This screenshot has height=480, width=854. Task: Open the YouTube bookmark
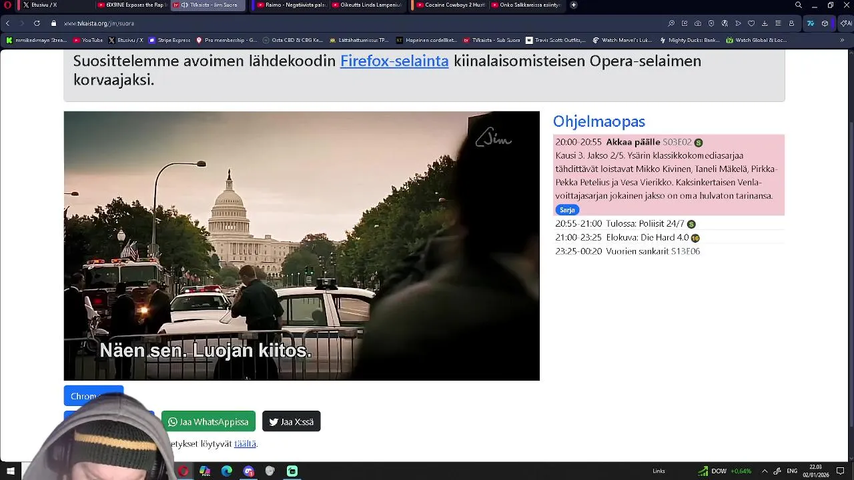[87, 40]
